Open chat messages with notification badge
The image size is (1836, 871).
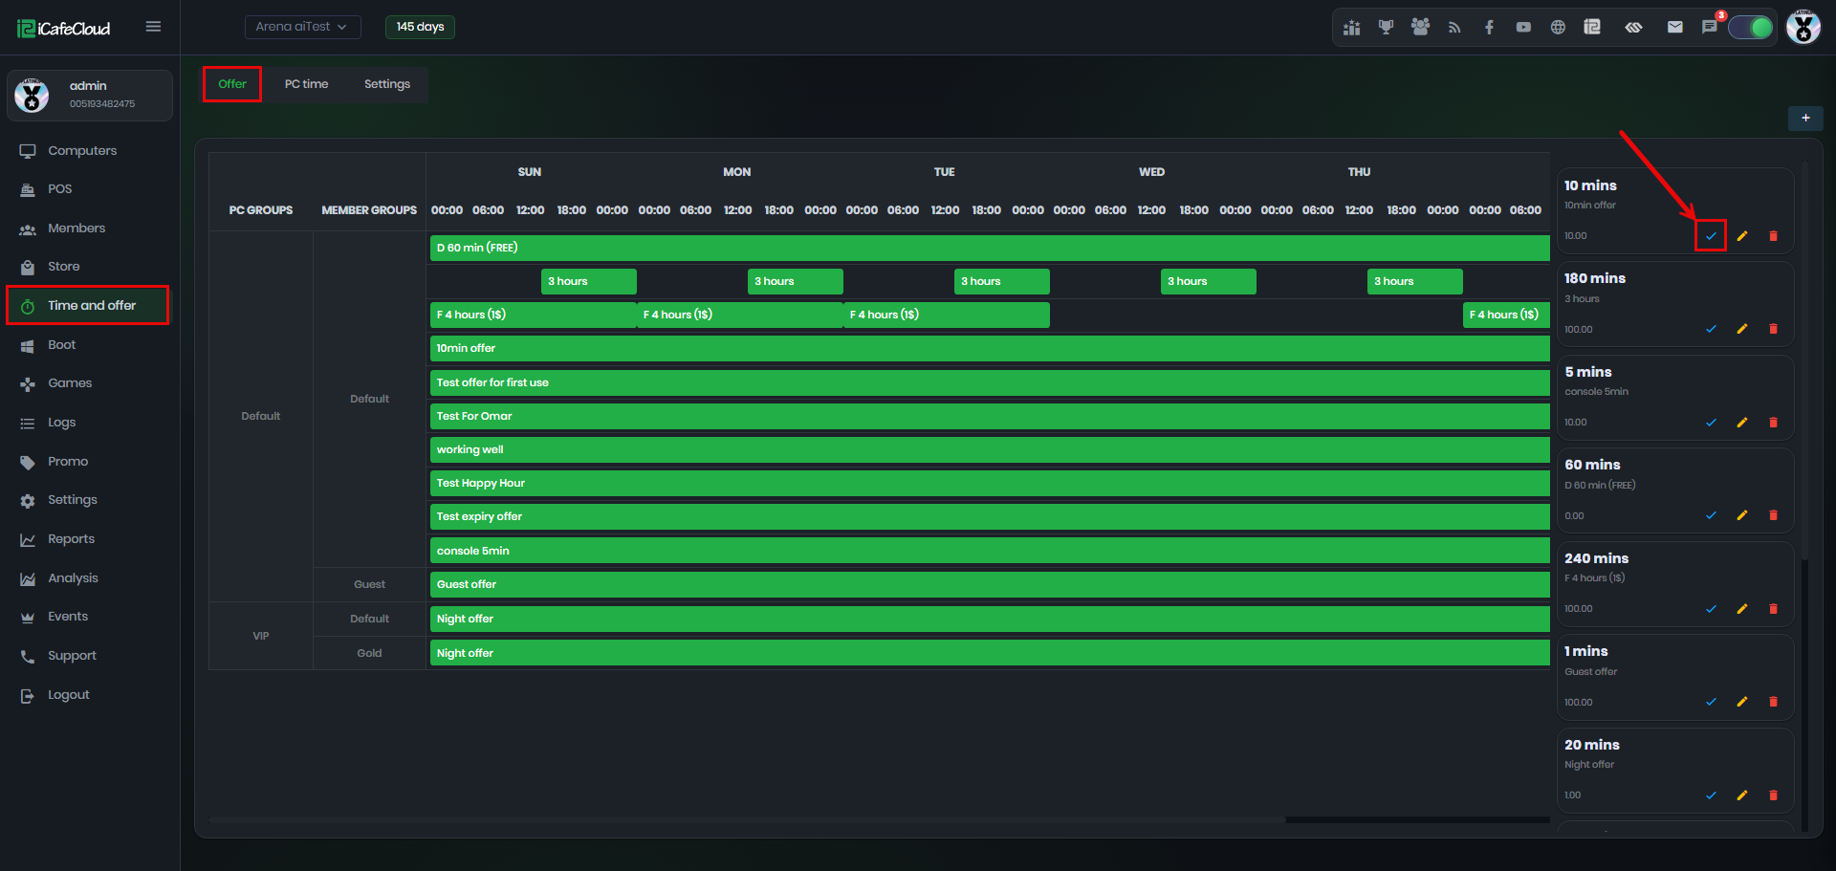1710,27
